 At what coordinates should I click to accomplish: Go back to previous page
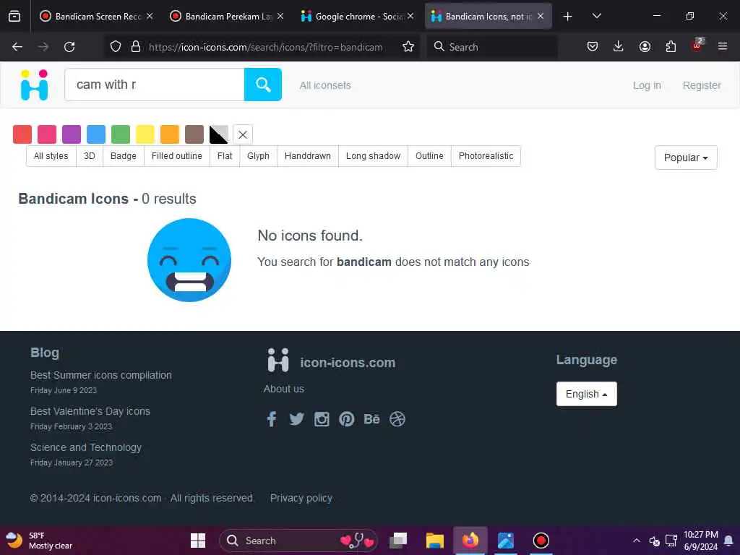tap(17, 47)
